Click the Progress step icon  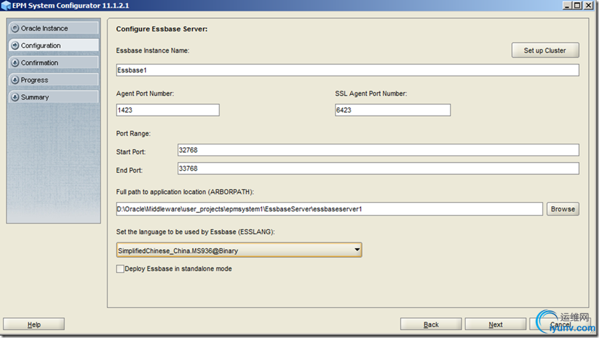pyautogui.click(x=15, y=80)
